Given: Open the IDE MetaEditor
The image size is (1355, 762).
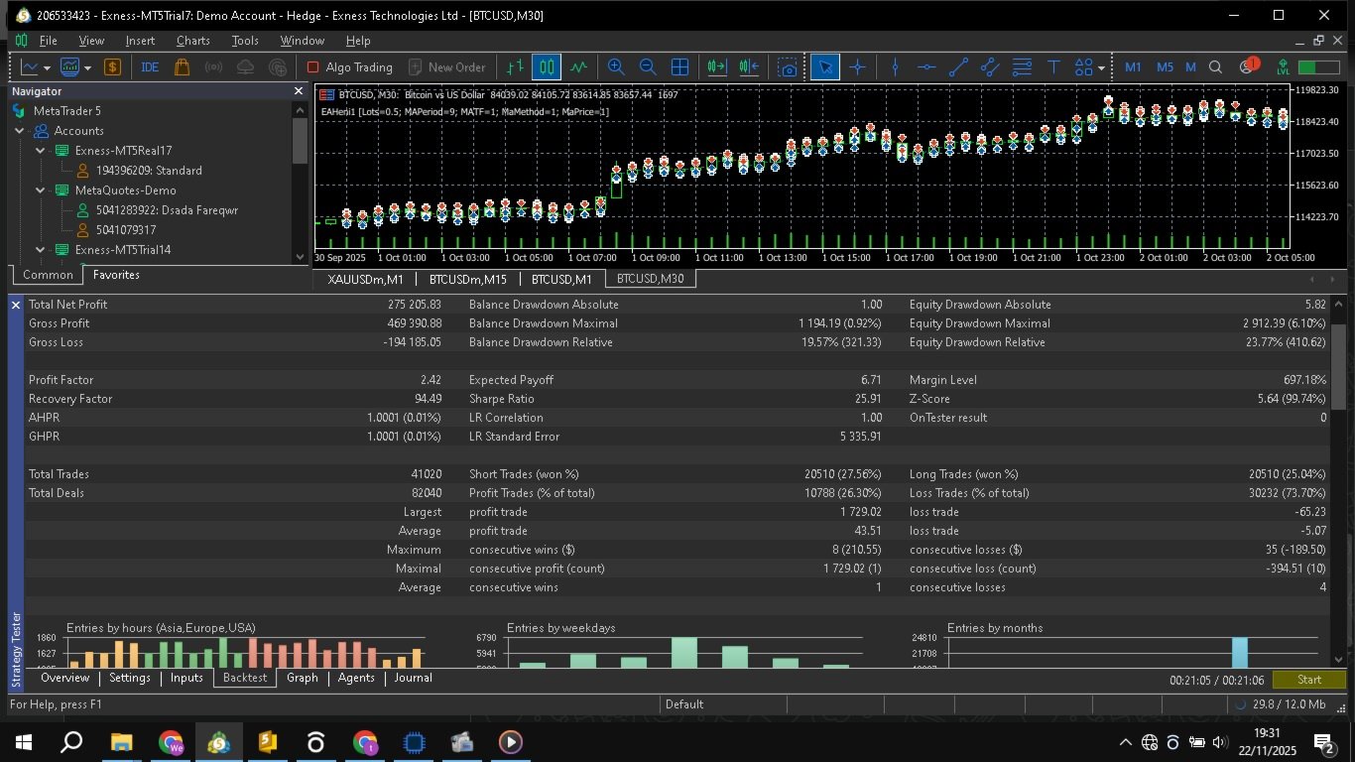Looking at the screenshot, I should pyautogui.click(x=150, y=67).
